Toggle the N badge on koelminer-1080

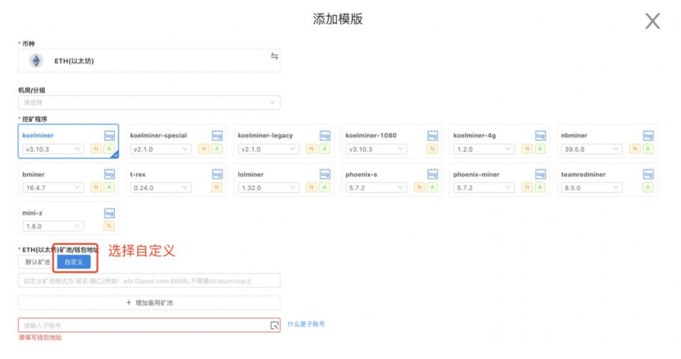click(x=433, y=149)
